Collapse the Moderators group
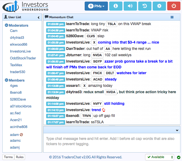Viewport: 182px width, 161px height. point(6,25)
